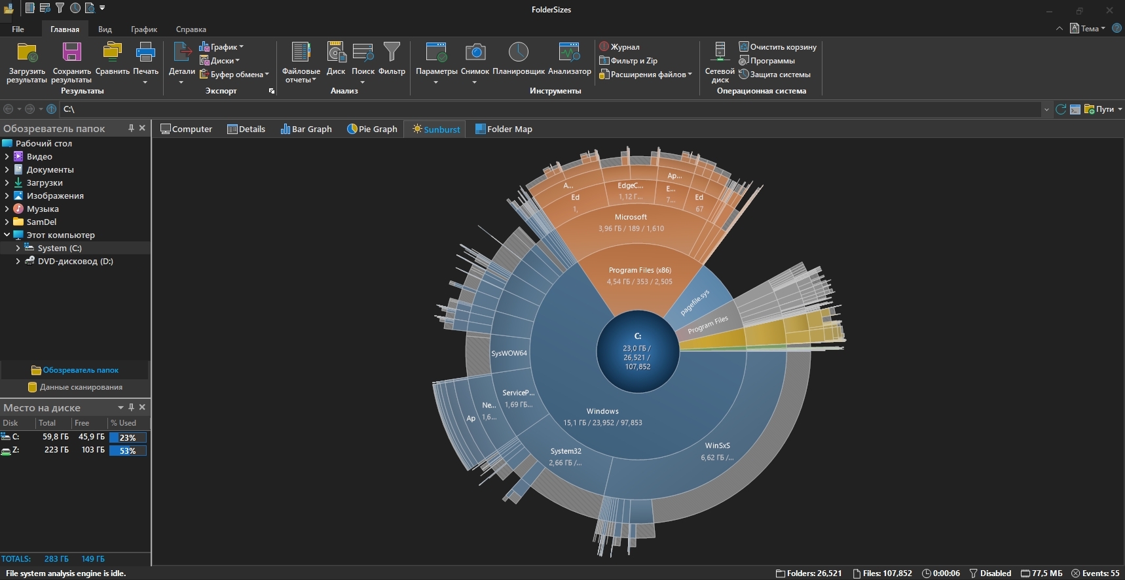This screenshot has width=1125, height=580.
Task: Open the Тема theme dropdown
Action: [1088, 29]
